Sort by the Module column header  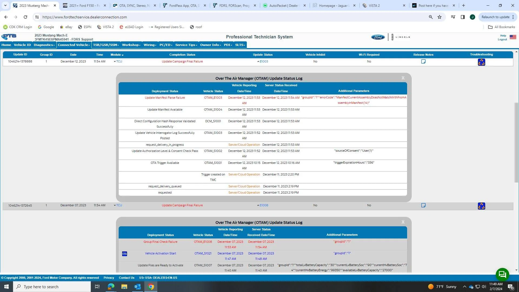[x=117, y=55]
